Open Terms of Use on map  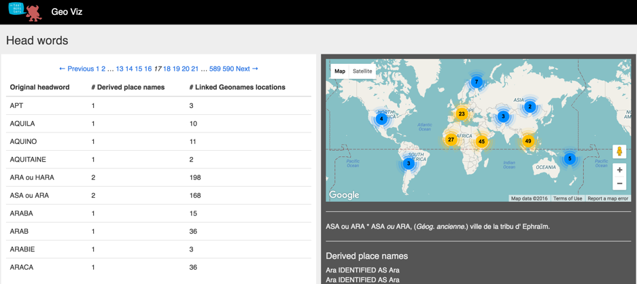[x=567, y=198]
